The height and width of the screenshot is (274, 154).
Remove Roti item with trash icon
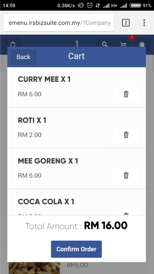point(126,135)
